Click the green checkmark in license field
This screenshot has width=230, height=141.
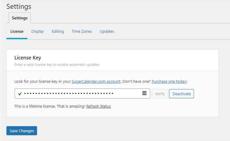pos(20,94)
